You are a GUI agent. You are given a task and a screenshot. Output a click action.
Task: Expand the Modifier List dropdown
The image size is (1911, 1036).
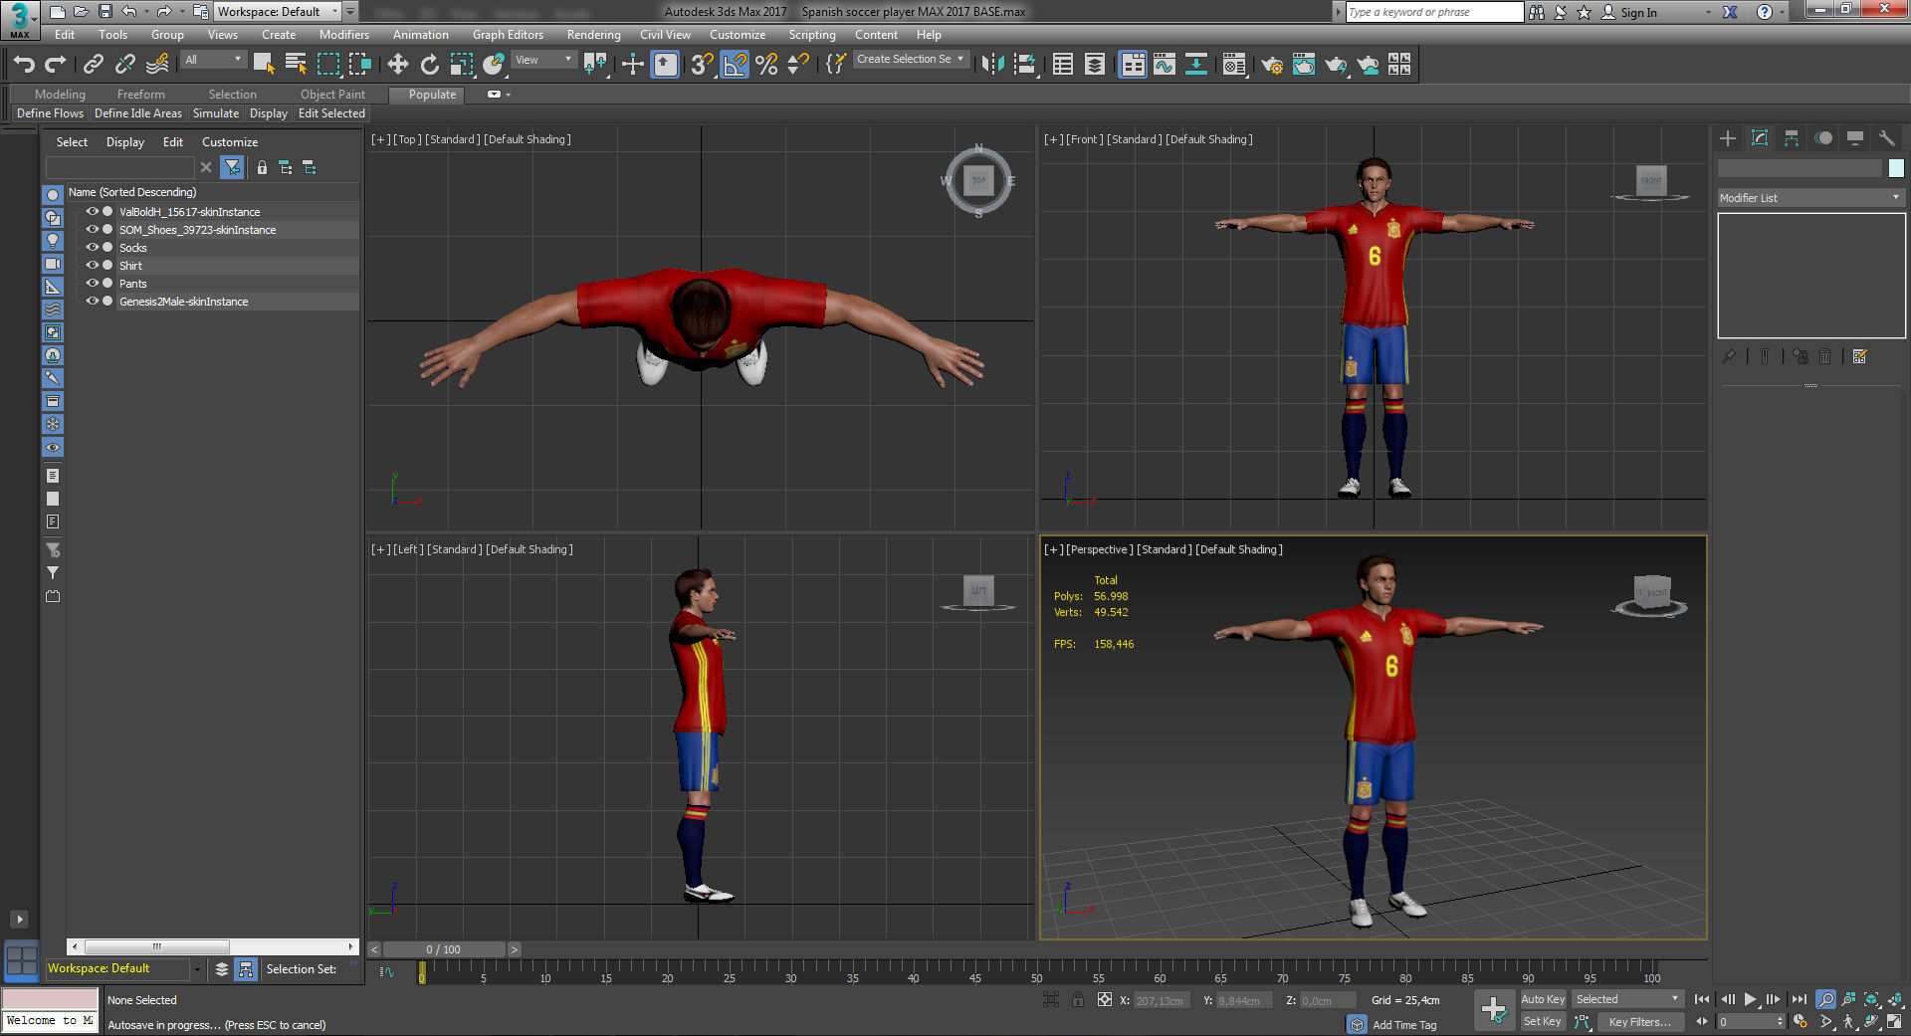[1810, 198]
